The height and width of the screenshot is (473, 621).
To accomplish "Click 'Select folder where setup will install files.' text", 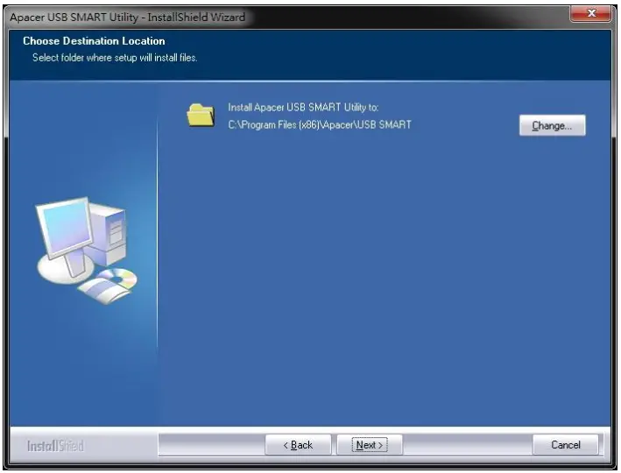I will [115, 58].
